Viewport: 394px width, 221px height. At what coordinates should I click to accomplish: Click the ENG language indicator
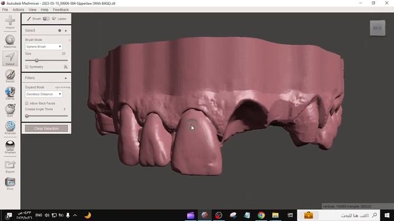click(x=39, y=215)
